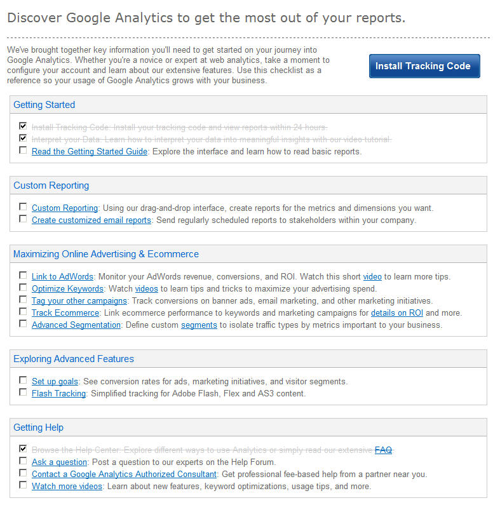Tick the Create customized email reports checkbox

point(23,219)
